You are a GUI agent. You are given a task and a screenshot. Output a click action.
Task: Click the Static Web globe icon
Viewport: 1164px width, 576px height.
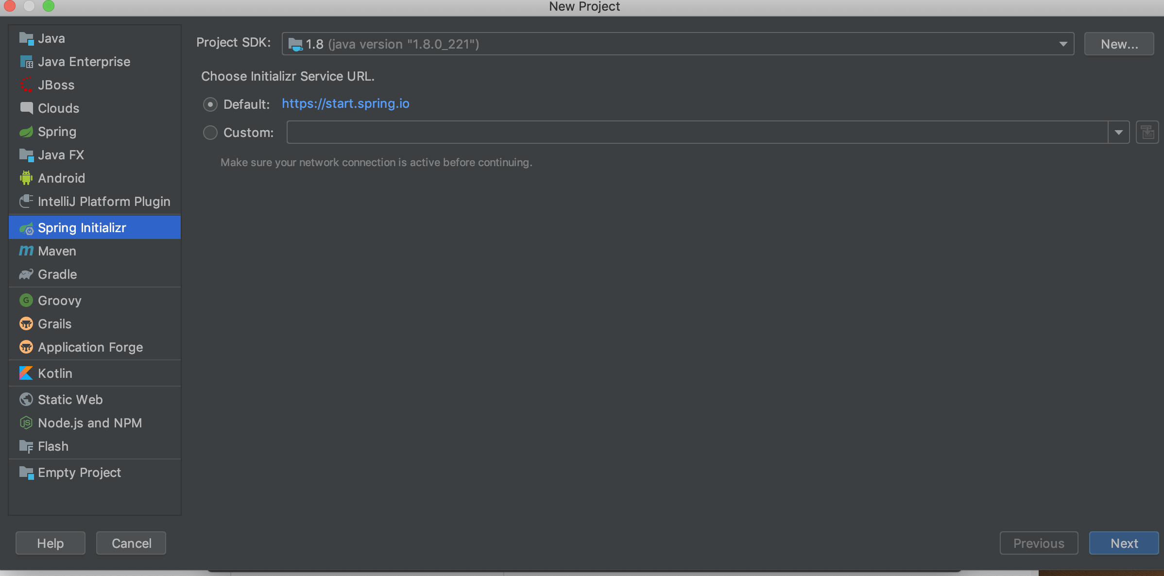pyautogui.click(x=26, y=400)
